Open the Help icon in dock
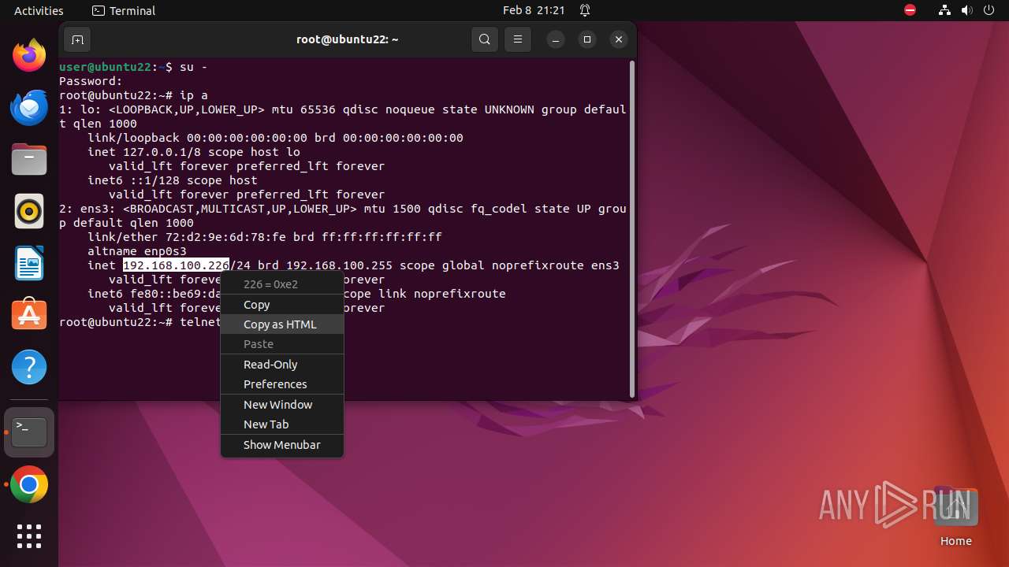The height and width of the screenshot is (567, 1009). [29, 367]
